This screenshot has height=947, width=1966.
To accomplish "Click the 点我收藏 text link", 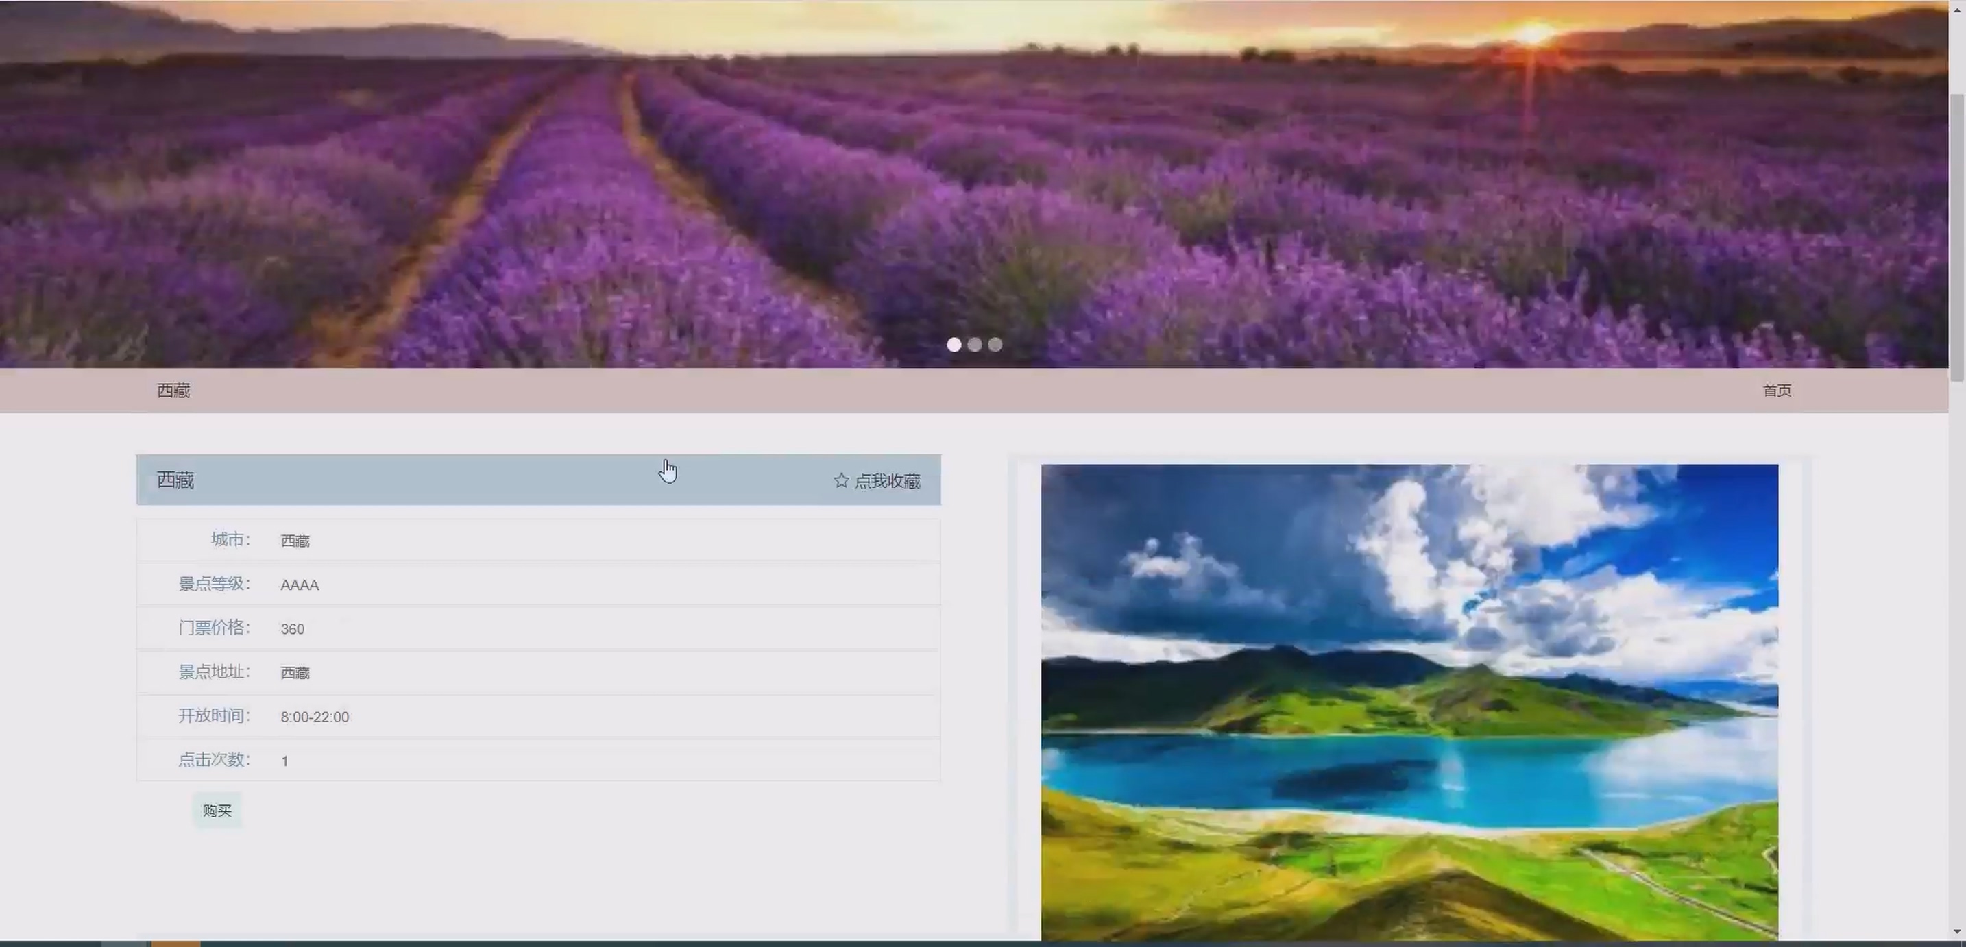I will click(x=887, y=482).
